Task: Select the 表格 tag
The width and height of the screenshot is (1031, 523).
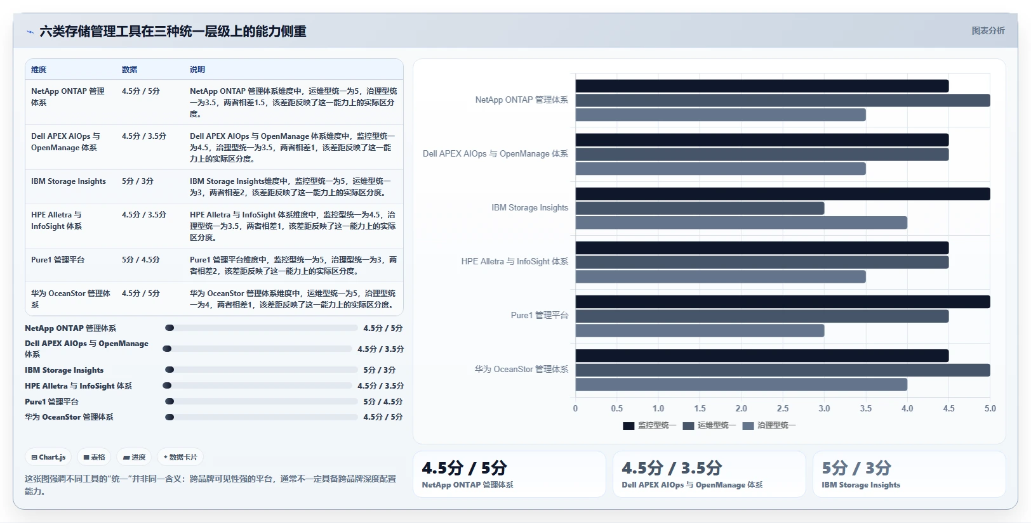Action: 94,457
